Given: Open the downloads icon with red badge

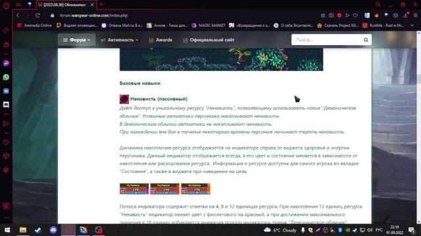Looking at the screenshot, I should pyautogui.click(x=406, y=15).
